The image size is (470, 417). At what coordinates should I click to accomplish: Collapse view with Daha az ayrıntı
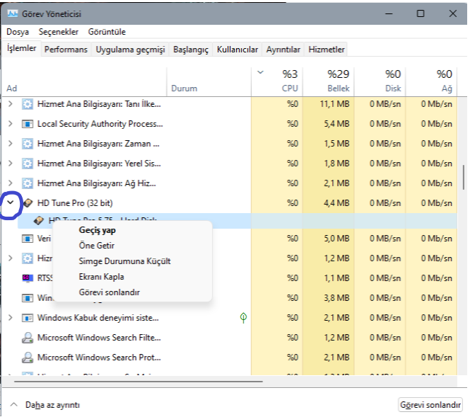tap(45, 405)
